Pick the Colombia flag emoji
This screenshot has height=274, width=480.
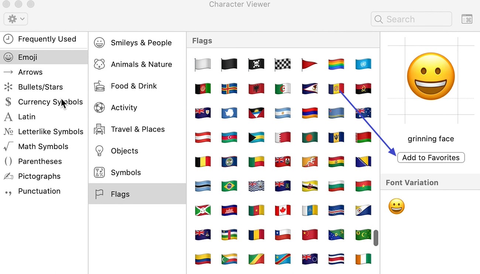(x=203, y=259)
